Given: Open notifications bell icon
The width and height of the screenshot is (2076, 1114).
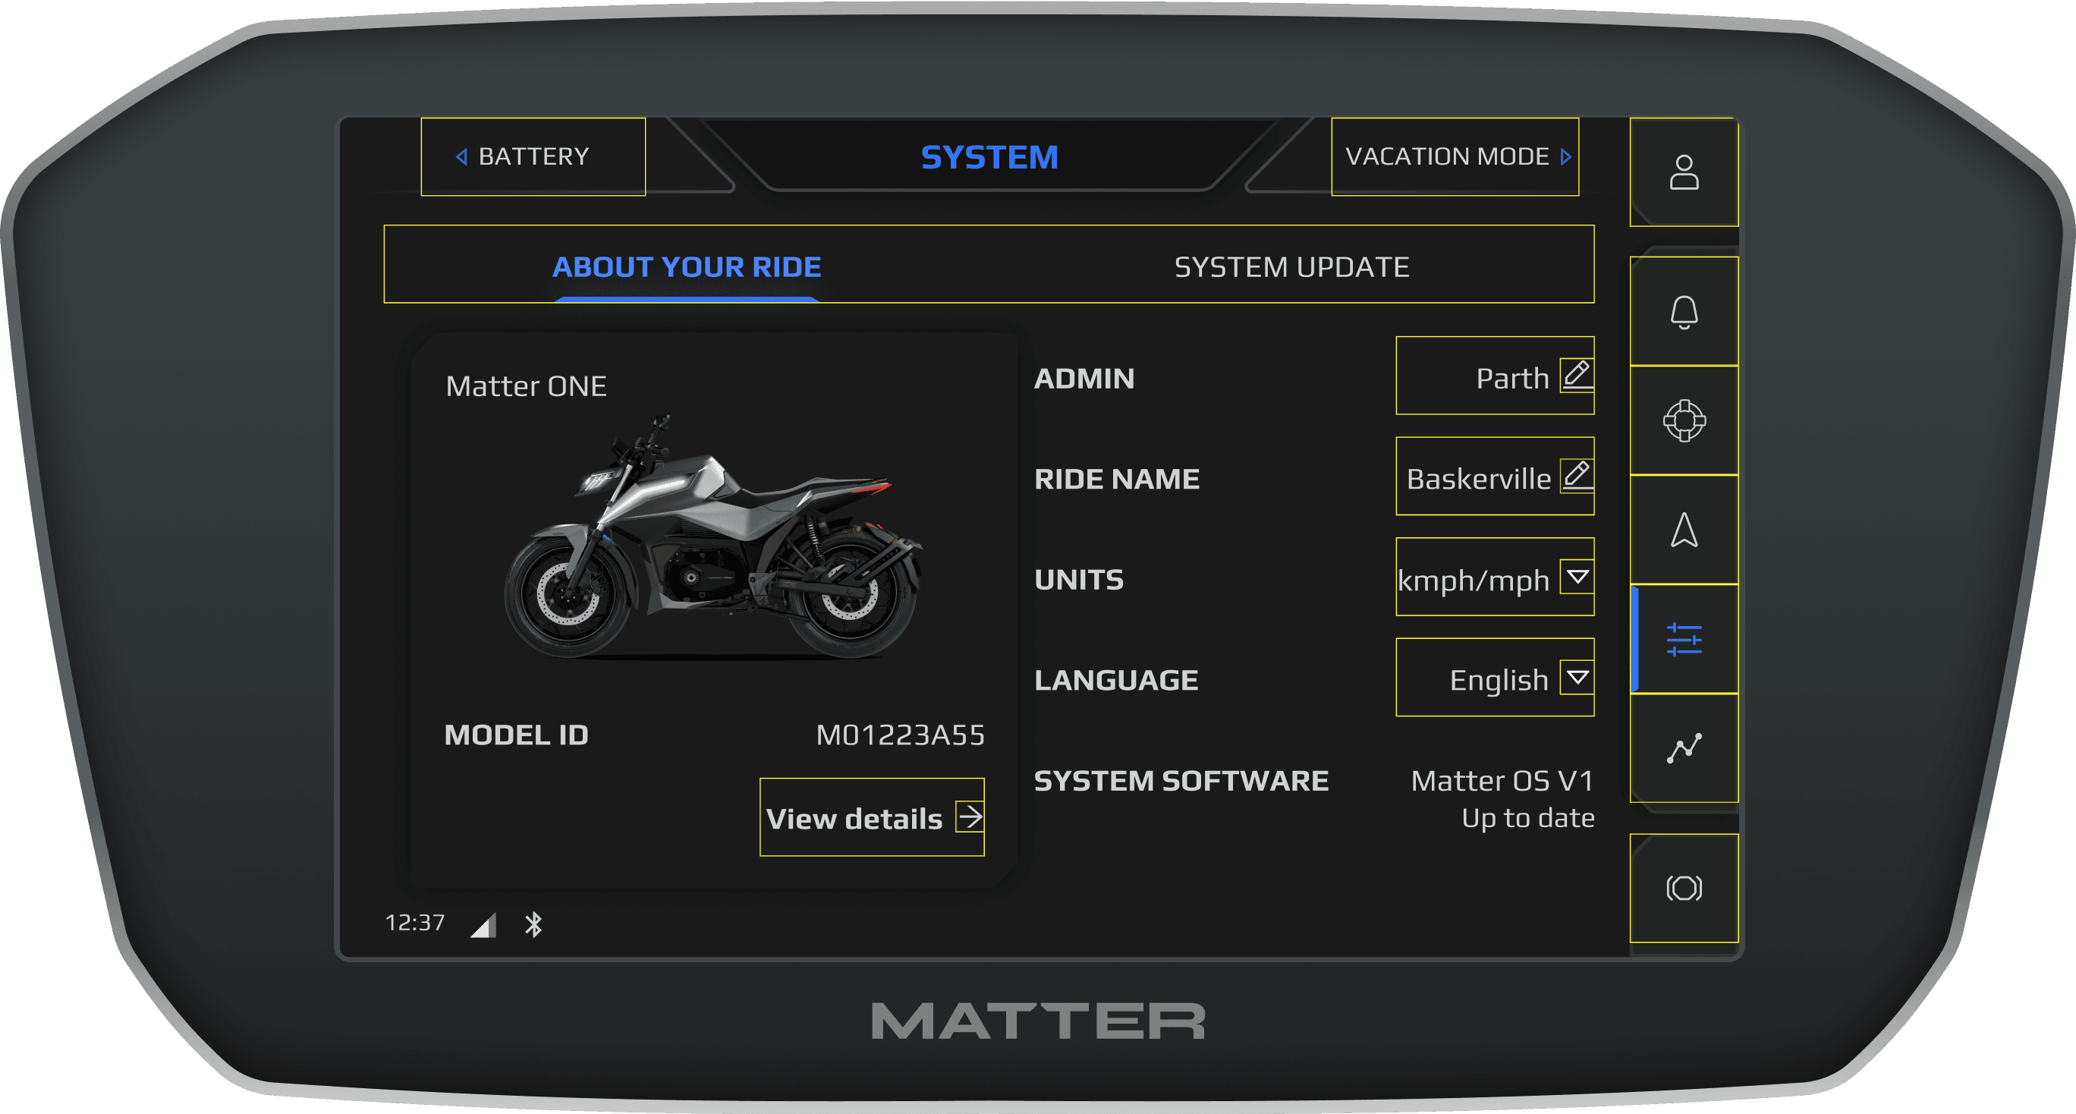Looking at the screenshot, I should [x=1684, y=312].
